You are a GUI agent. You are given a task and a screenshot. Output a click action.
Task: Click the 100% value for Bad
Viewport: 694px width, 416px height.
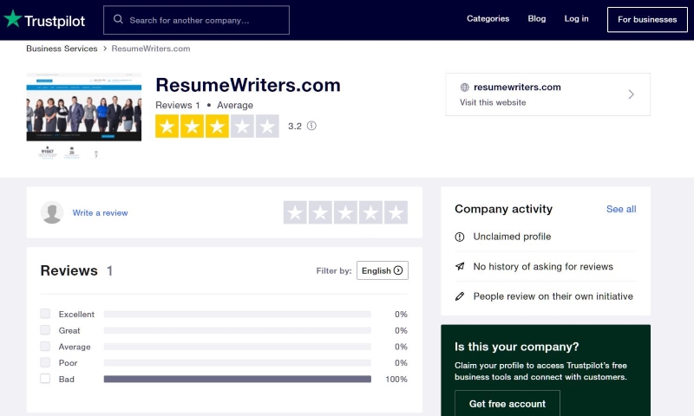[396, 380]
